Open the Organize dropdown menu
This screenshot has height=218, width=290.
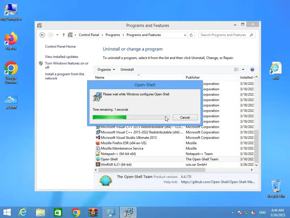tap(106, 70)
